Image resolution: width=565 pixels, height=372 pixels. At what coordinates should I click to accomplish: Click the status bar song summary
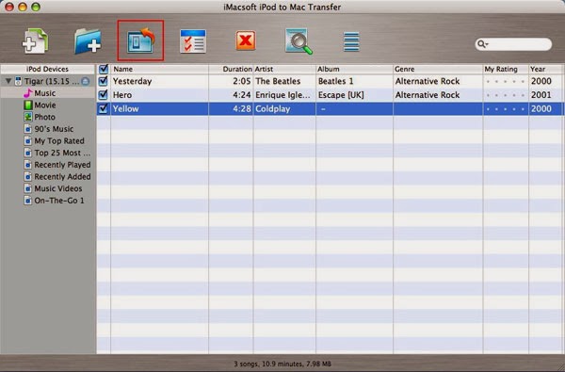(282, 364)
